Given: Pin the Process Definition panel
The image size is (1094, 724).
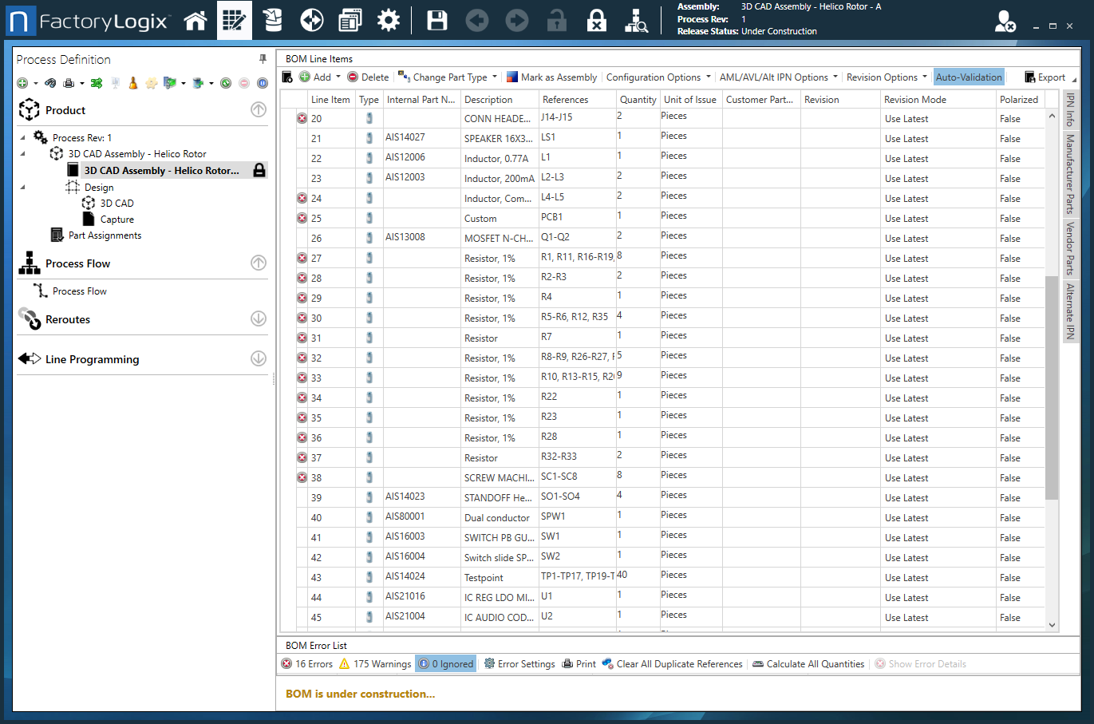Looking at the screenshot, I should (x=263, y=59).
